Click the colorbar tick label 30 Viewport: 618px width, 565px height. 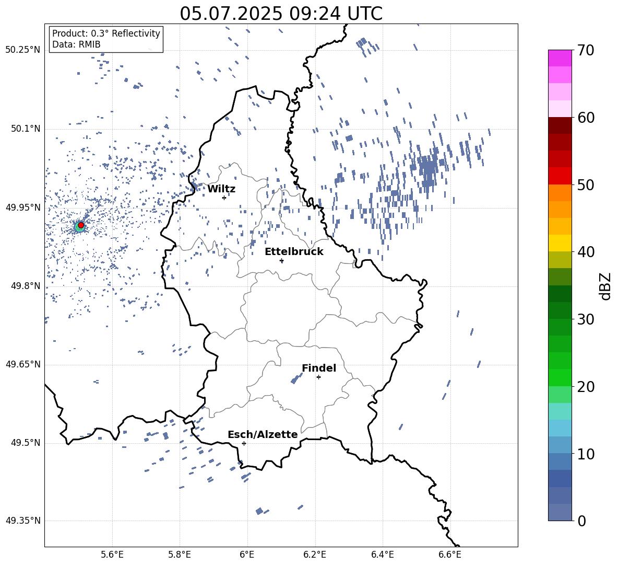(x=586, y=319)
